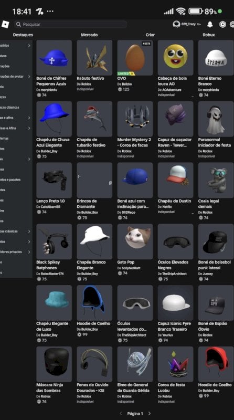Open the Gato Pop item title
The image size is (234, 420).
pos(126,262)
